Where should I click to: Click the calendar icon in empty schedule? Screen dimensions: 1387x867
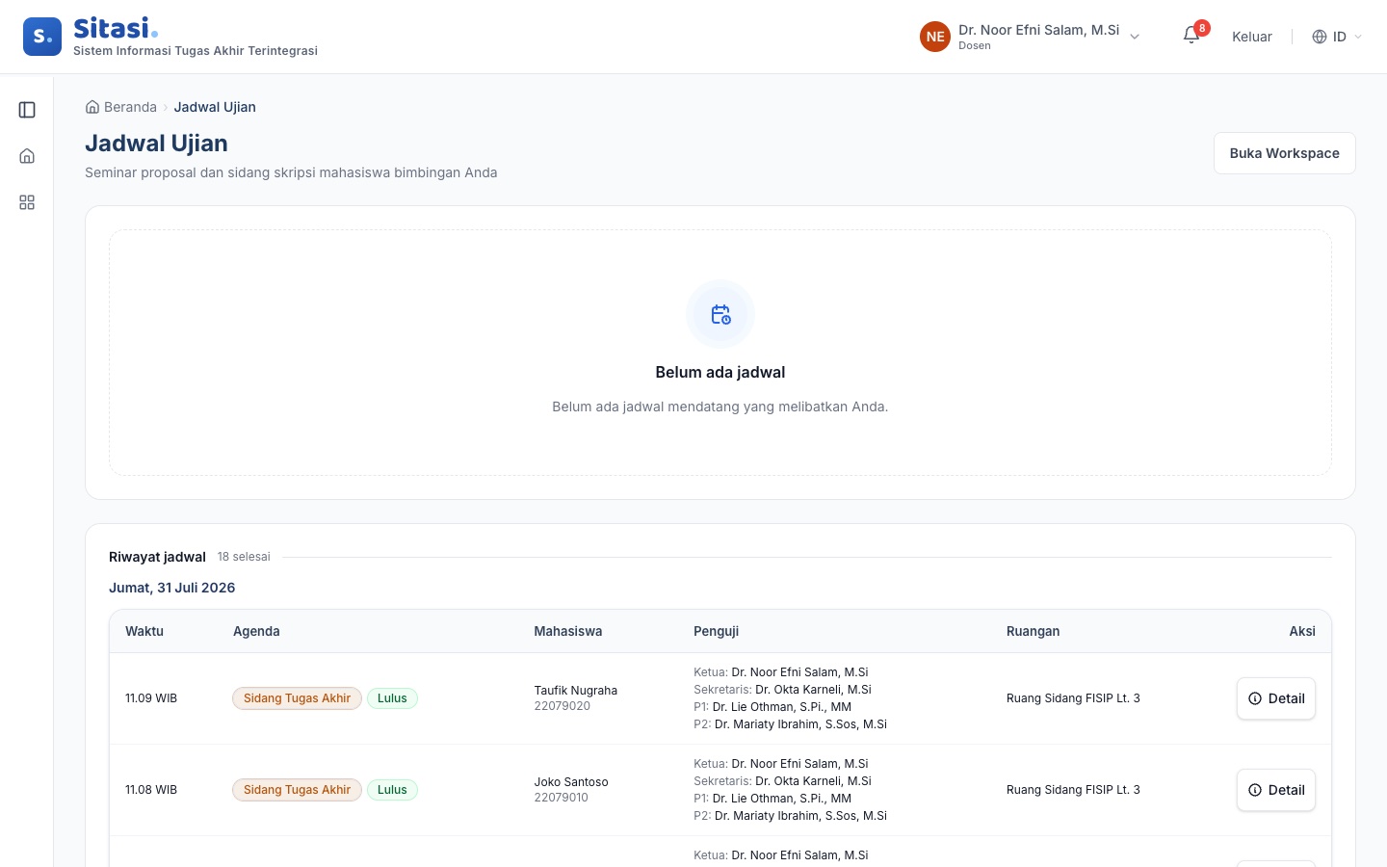coord(720,315)
